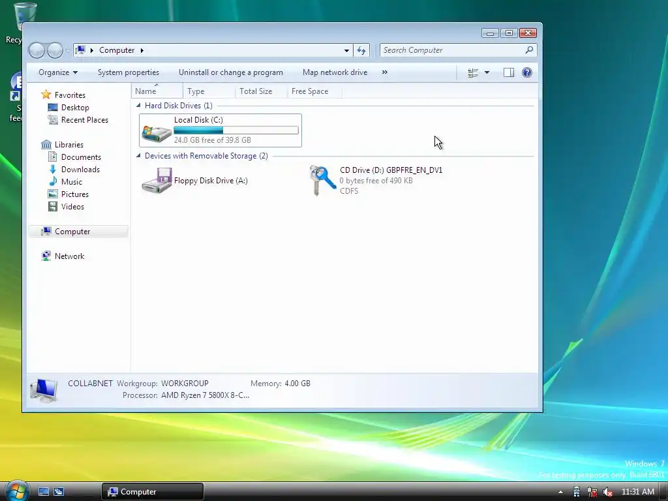Viewport: 668px width, 501px height.
Task: Open System properties from the toolbar
Action: (x=129, y=72)
